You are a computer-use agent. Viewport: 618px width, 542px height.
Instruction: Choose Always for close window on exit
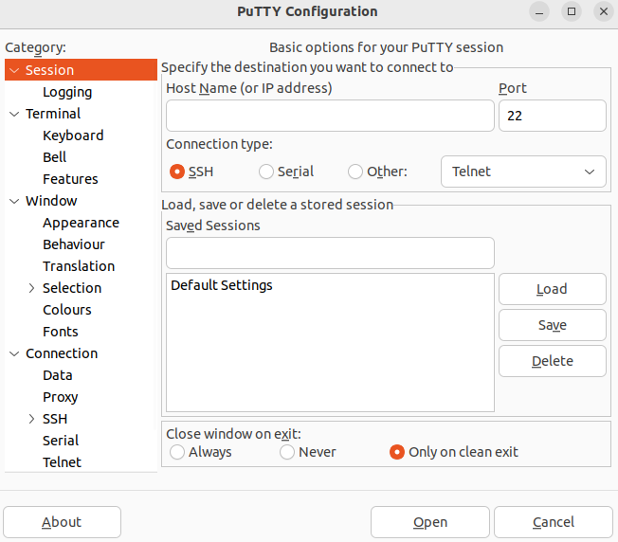click(x=177, y=452)
